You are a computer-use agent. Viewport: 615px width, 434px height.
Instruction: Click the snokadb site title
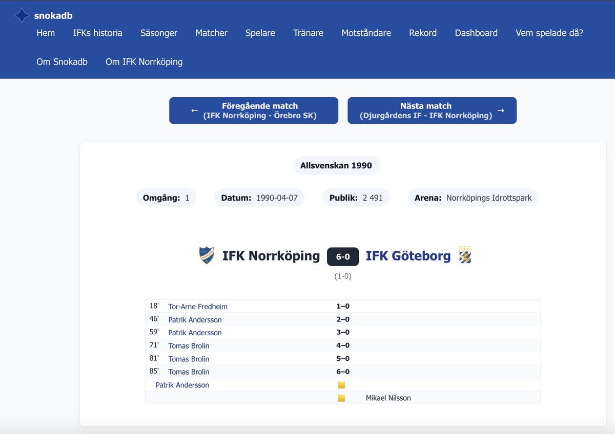coord(53,16)
